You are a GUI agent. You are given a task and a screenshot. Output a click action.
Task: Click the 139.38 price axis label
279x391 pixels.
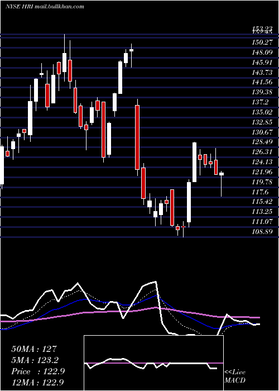pyautogui.click(x=262, y=92)
